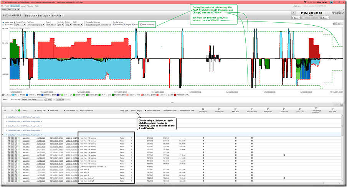
Task: Click the Duplicate price bucket button
Action: (x=60, y=100)
